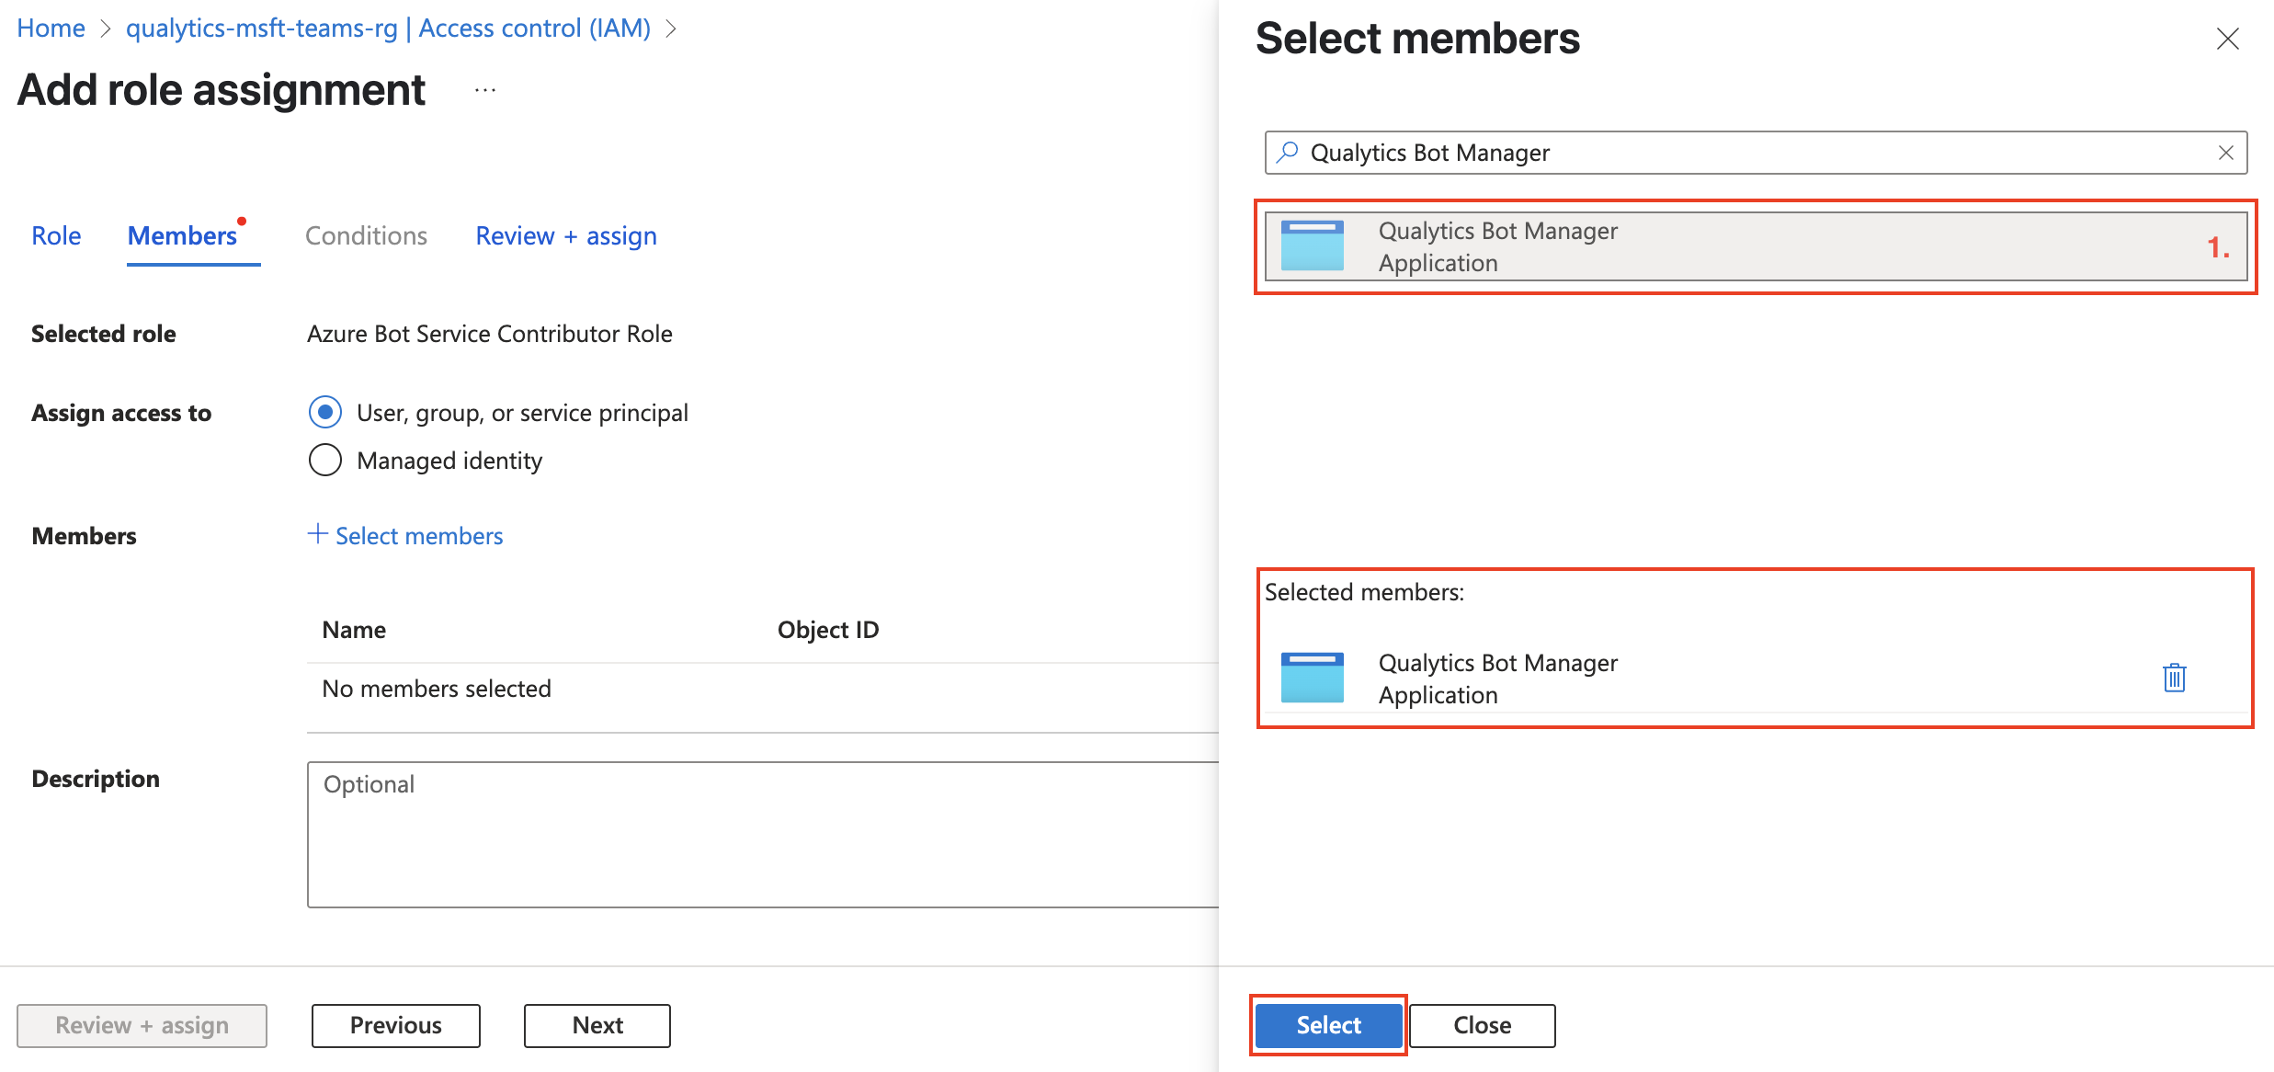Click application icon under Selected members

pos(1312,678)
